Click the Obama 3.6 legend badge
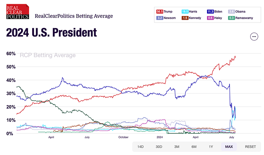This screenshot has width=264, height=155. coord(231,11)
